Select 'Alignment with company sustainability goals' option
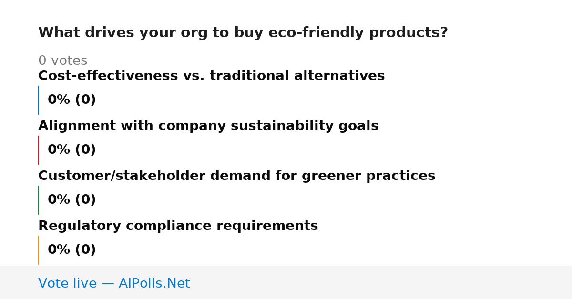The width and height of the screenshot is (572, 299). (208, 126)
